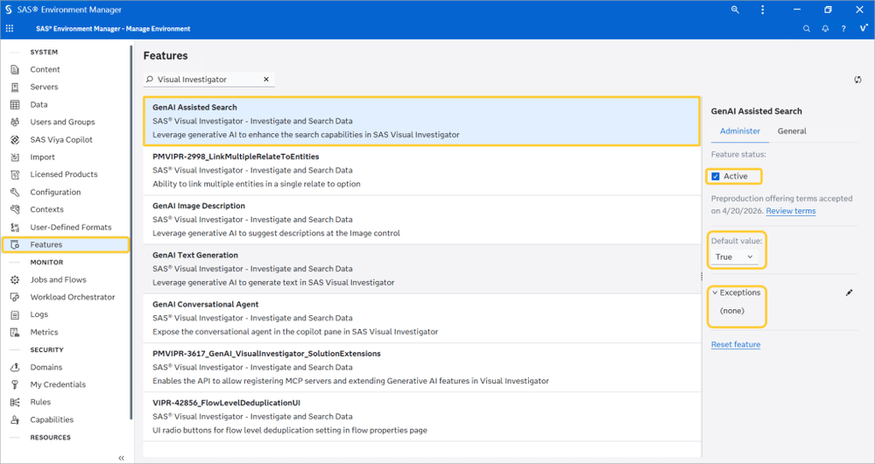
Task: Click the title bar zoom magnifier icon
Action: [735, 10]
